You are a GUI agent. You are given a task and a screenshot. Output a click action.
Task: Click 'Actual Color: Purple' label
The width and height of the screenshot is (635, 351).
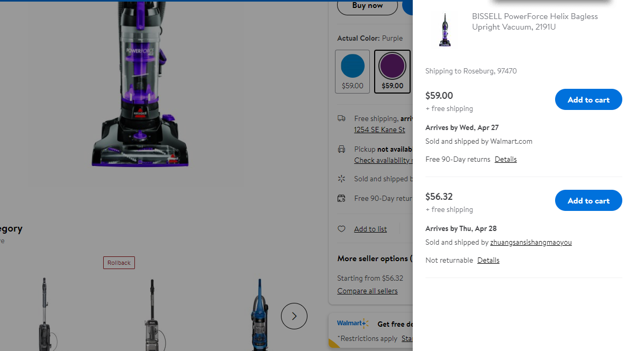(370, 38)
